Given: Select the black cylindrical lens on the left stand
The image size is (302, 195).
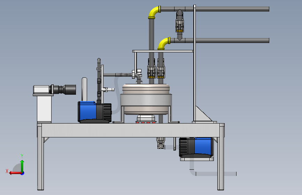Looking at the screenshot, I should pos(64,90).
